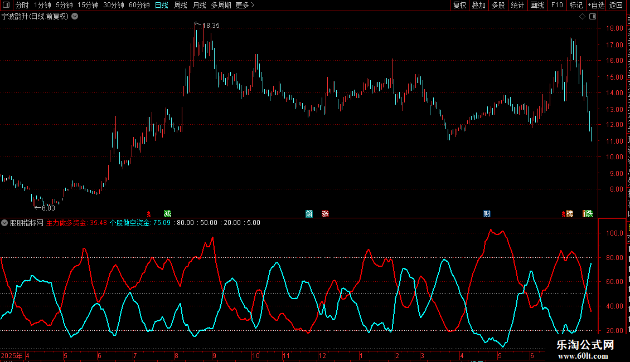Click the green 减 event marker

(168, 213)
